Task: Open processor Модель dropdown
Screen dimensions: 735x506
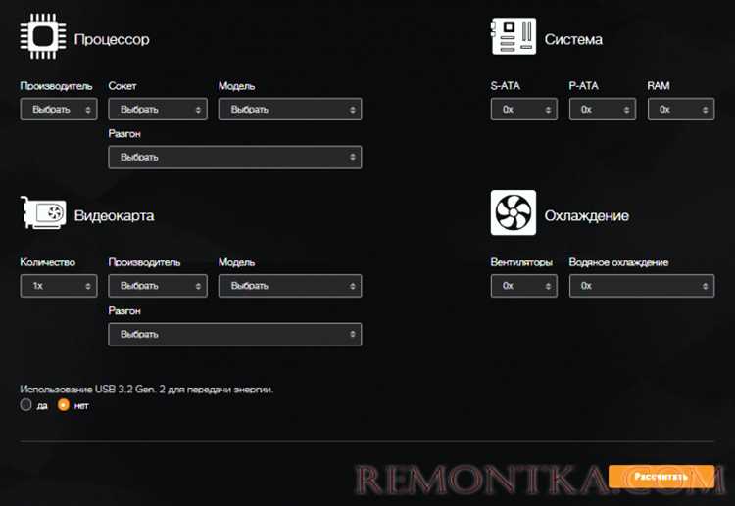Action: 290,109
